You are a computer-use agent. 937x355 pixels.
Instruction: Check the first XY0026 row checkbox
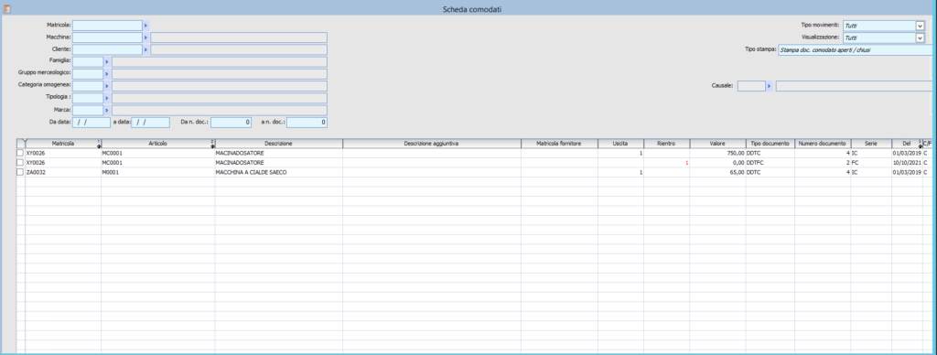(x=20, y=154)
